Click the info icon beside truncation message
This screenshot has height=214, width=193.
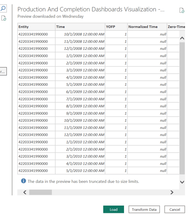(23, 181)
